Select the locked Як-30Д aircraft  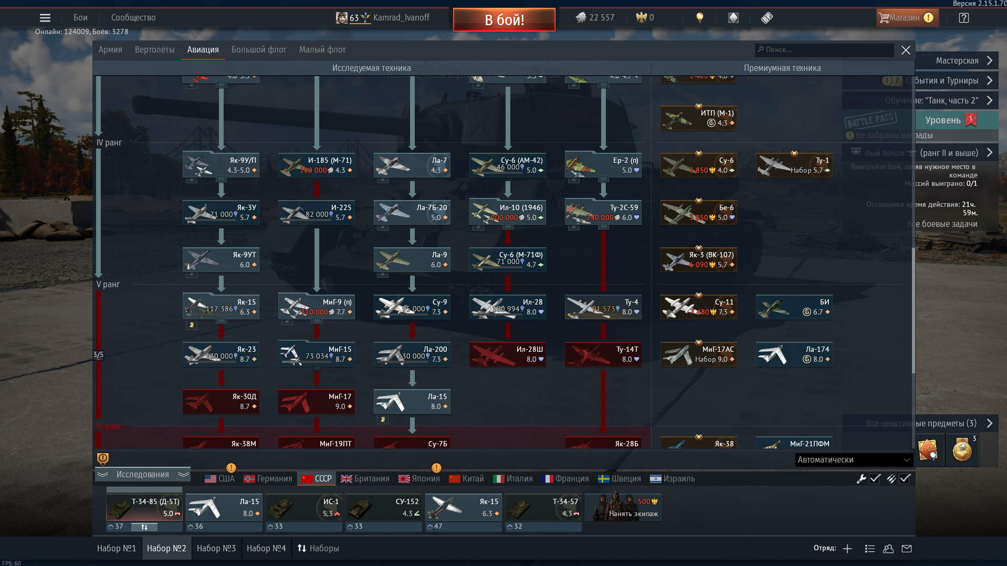pos(221,401)
